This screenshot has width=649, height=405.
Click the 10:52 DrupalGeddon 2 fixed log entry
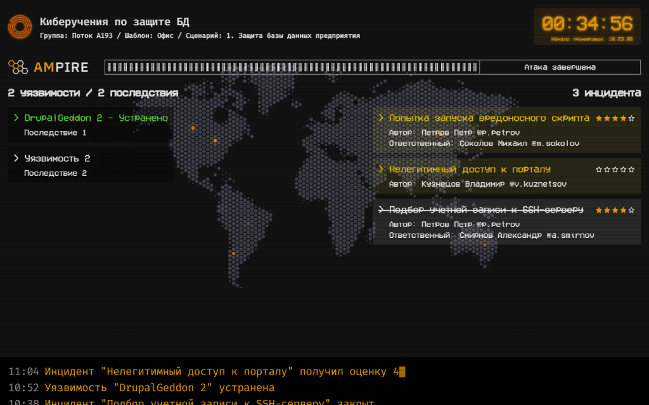141,388
